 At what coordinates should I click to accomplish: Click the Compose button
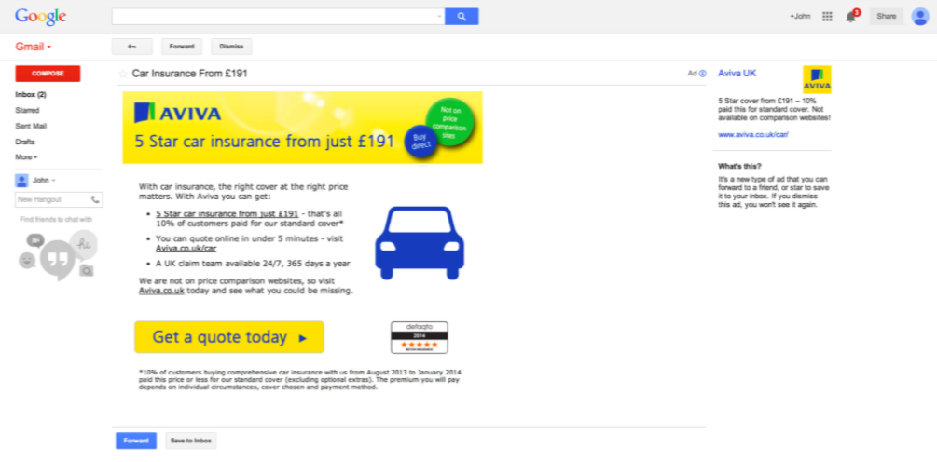[48, 74]
